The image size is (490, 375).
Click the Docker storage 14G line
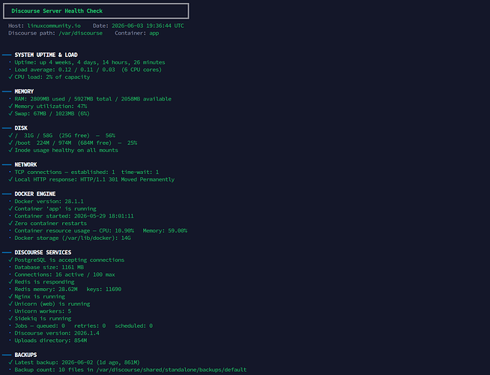click(x=73, y=238)
